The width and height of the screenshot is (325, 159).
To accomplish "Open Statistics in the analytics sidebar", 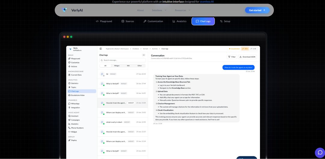I will (75, 83).
